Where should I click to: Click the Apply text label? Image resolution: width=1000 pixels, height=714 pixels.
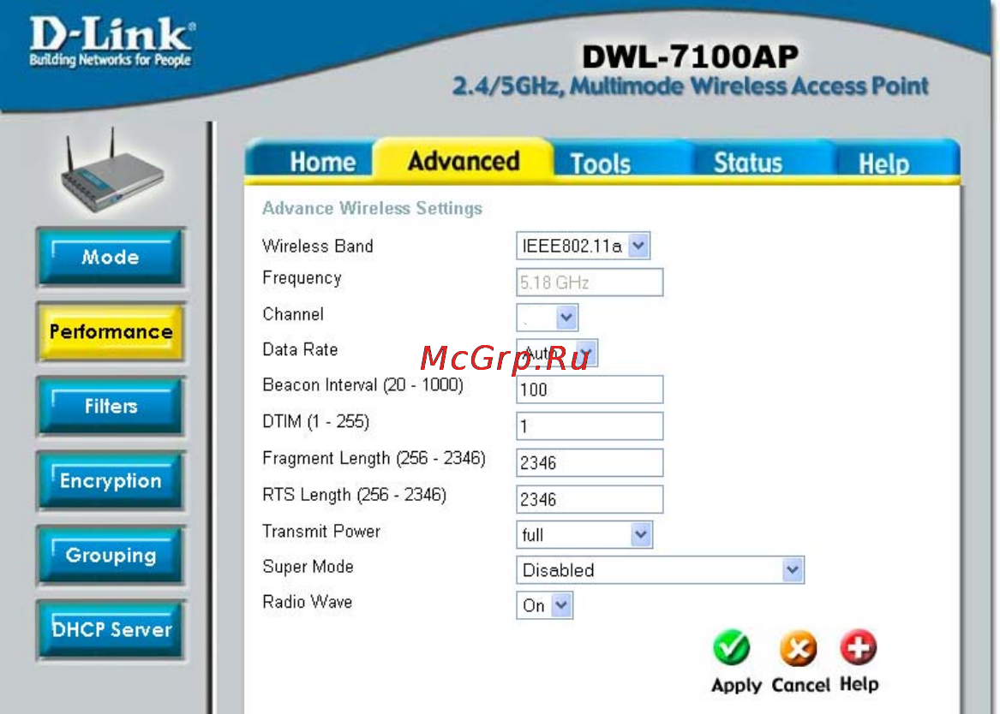tap(736, 686)
